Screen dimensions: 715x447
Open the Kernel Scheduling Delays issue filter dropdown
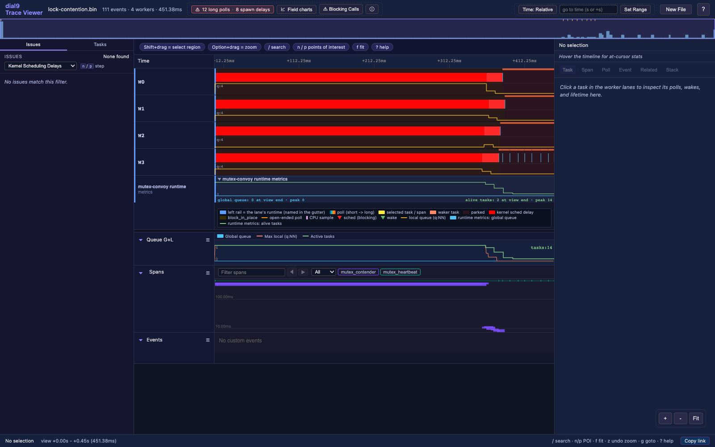(41, 66)
